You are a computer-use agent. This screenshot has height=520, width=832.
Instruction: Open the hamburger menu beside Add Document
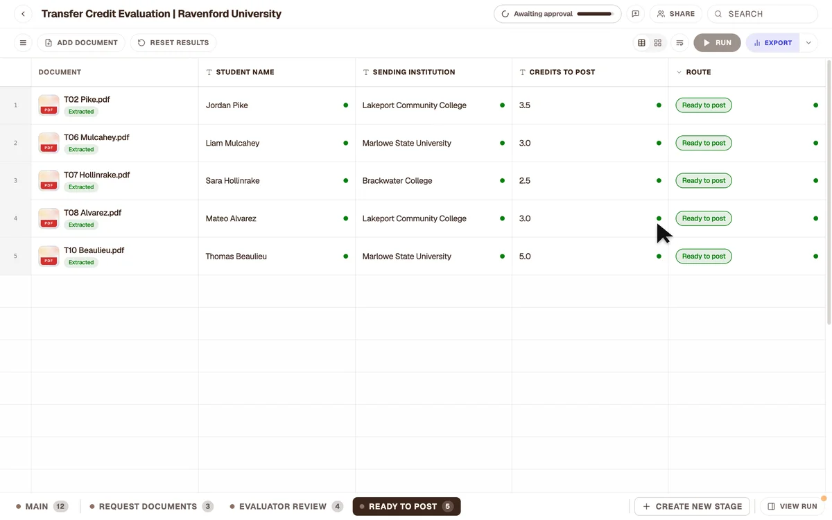click(23, 43)
